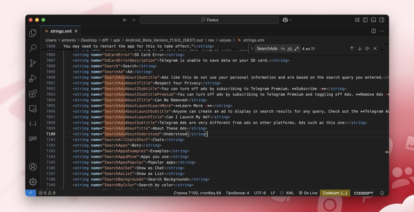Toggle Match Whole Word in find widget

point(290,49)
